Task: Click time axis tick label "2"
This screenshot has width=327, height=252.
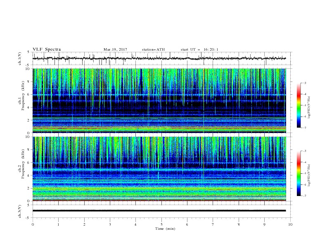Action: click(84, 224)
